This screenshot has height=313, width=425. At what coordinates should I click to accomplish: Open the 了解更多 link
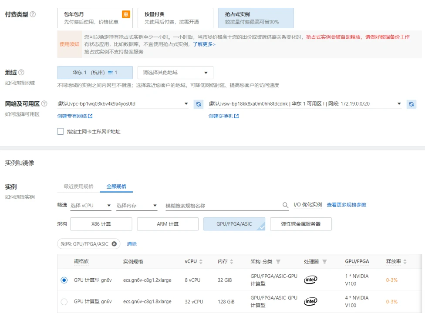(204, 44)
